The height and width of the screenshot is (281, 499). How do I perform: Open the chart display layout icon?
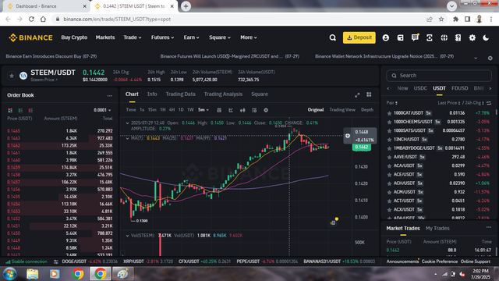tap(254, 110)
